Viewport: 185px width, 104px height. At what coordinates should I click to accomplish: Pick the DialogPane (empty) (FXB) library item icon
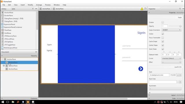click(x=3, y=18)
